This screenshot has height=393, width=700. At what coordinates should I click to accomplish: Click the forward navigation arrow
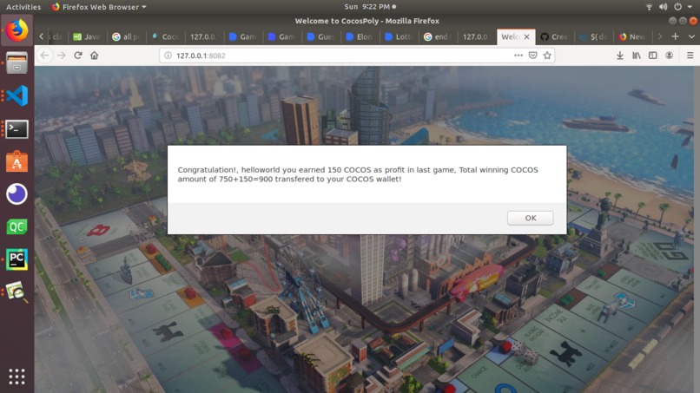coord(61,56)
